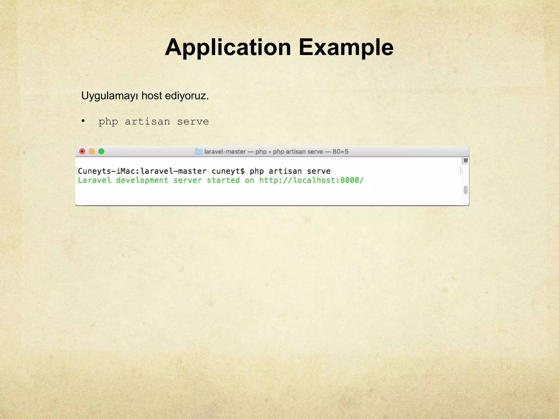Click the 'Application Example' slide title
The height and width of the screenshot is (419, 559).
[x=279, y=47]
